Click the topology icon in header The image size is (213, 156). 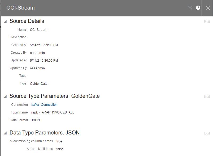190,8
